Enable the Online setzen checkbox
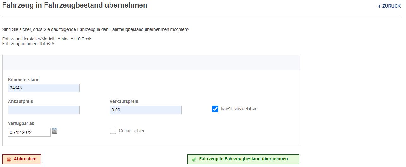Viewport: 406px width, 167px height. point(113,131)
